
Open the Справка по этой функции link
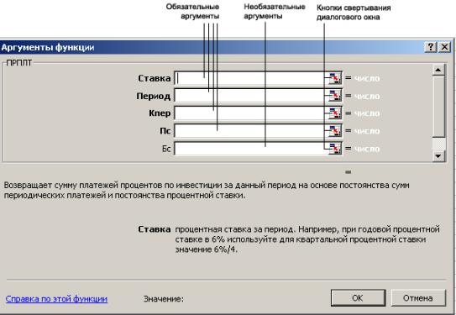(56, 299)
